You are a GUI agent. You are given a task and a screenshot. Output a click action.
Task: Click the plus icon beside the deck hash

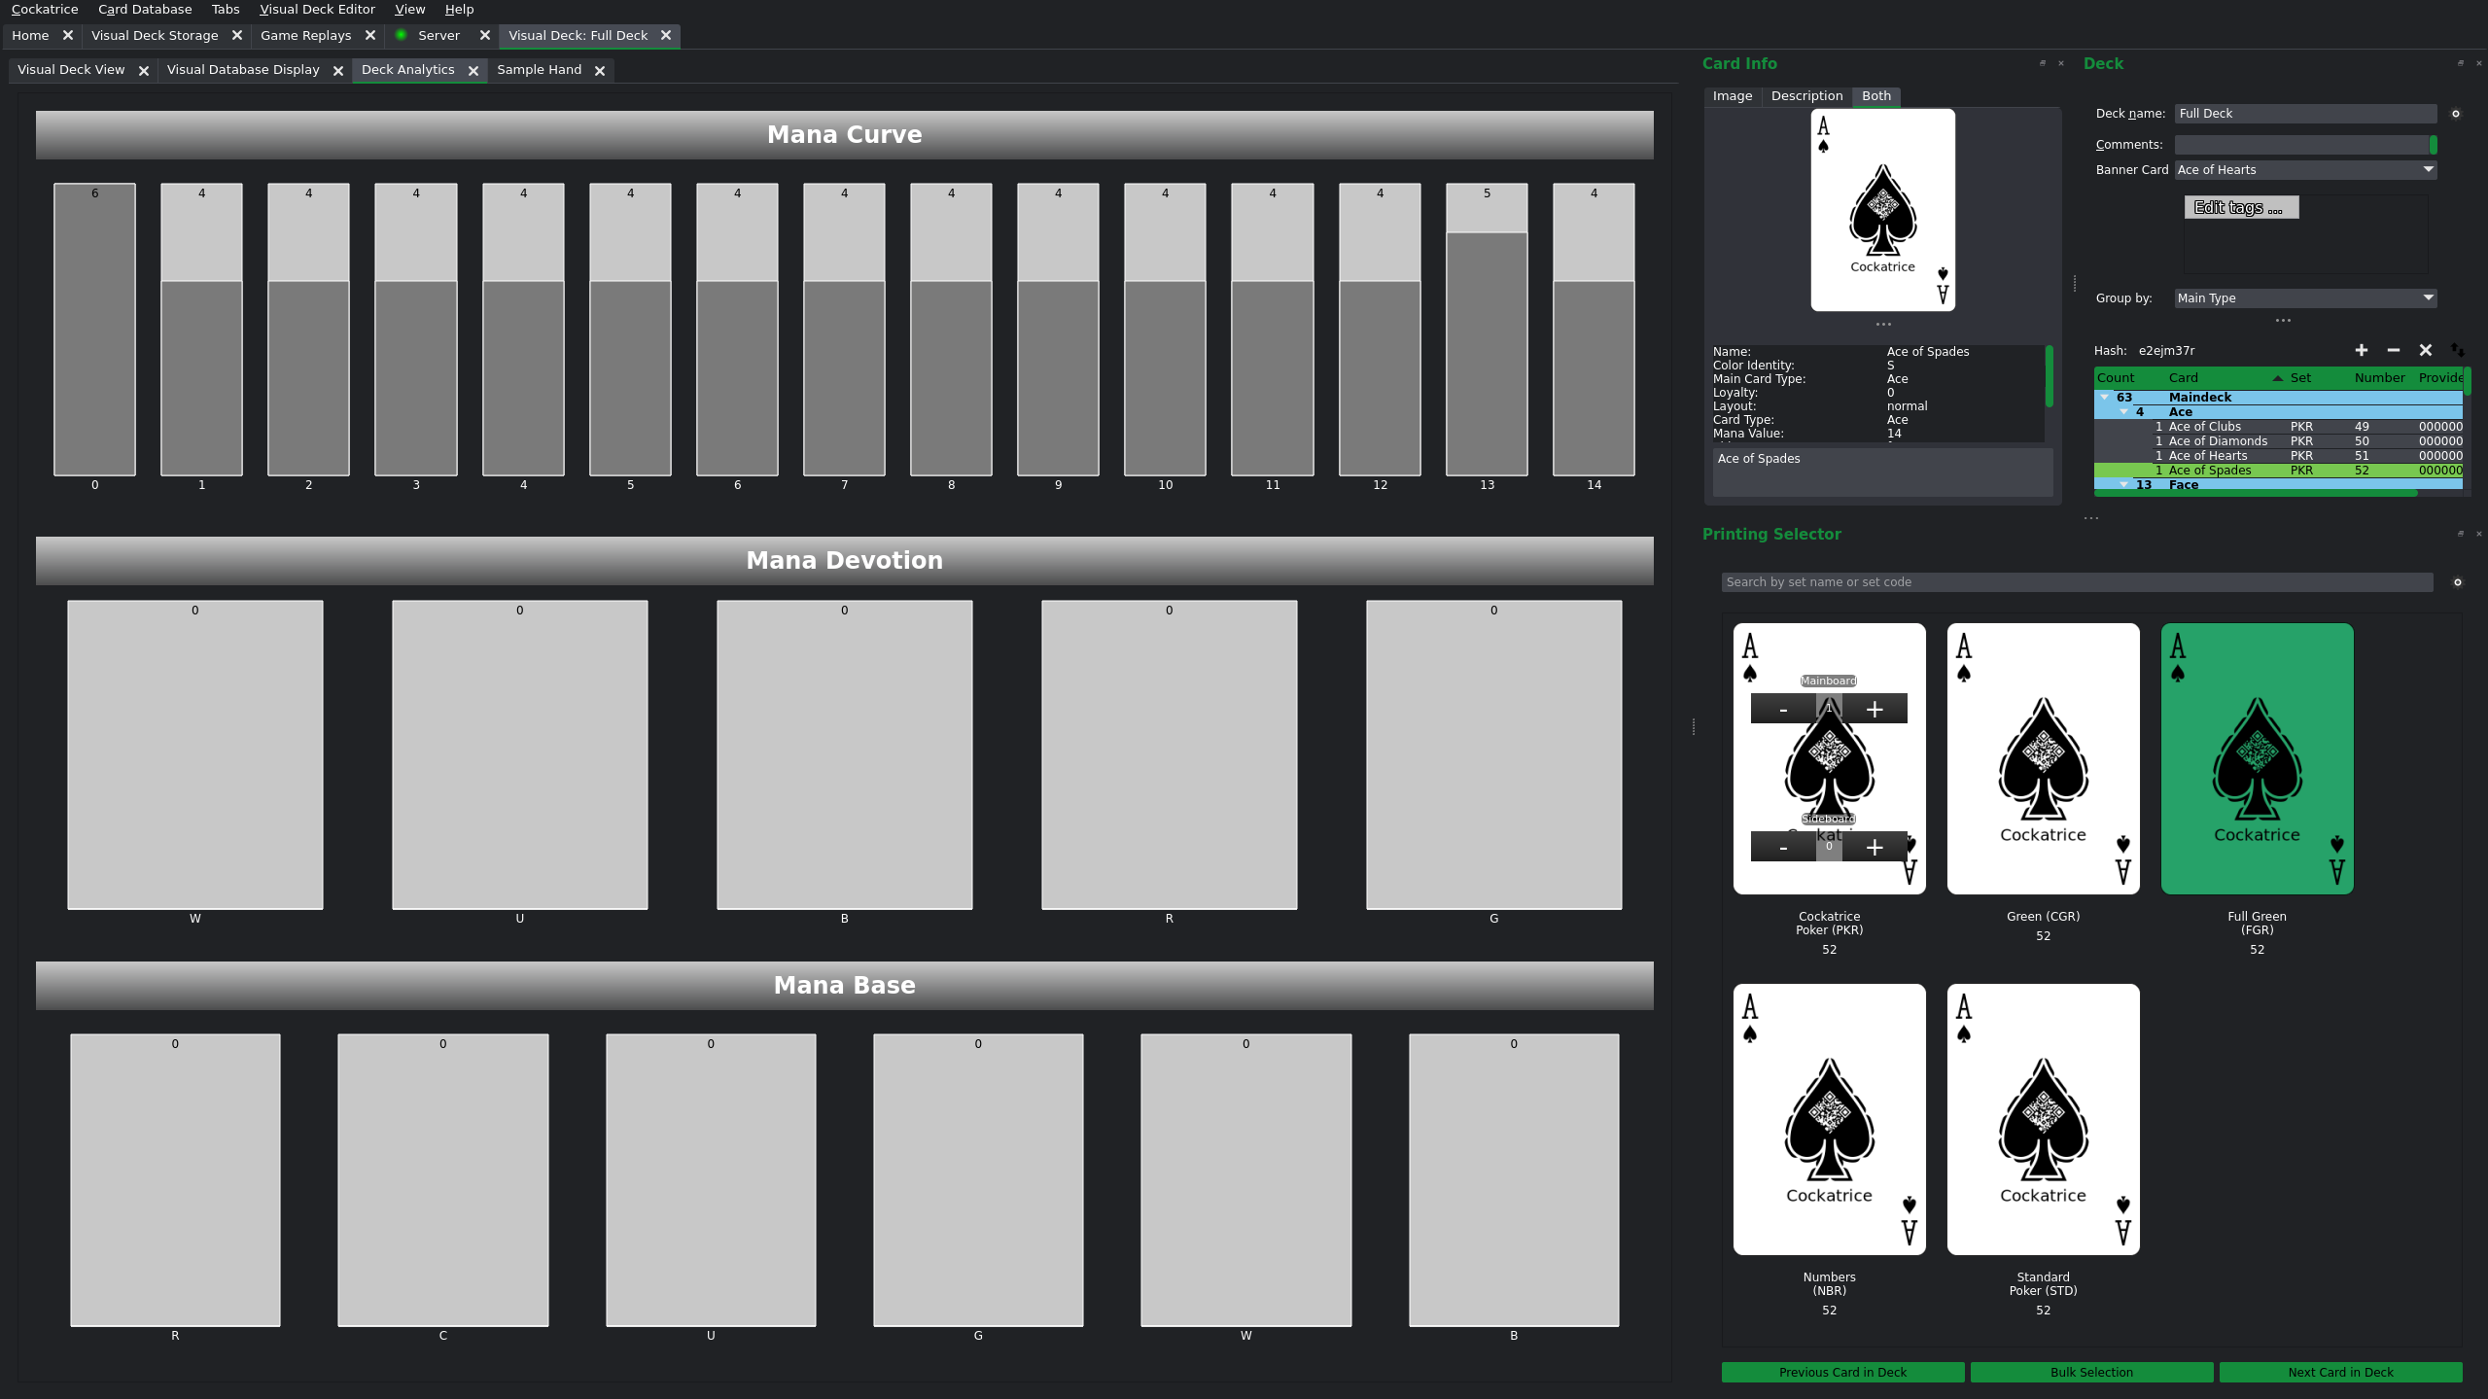tap(2361, 350)
